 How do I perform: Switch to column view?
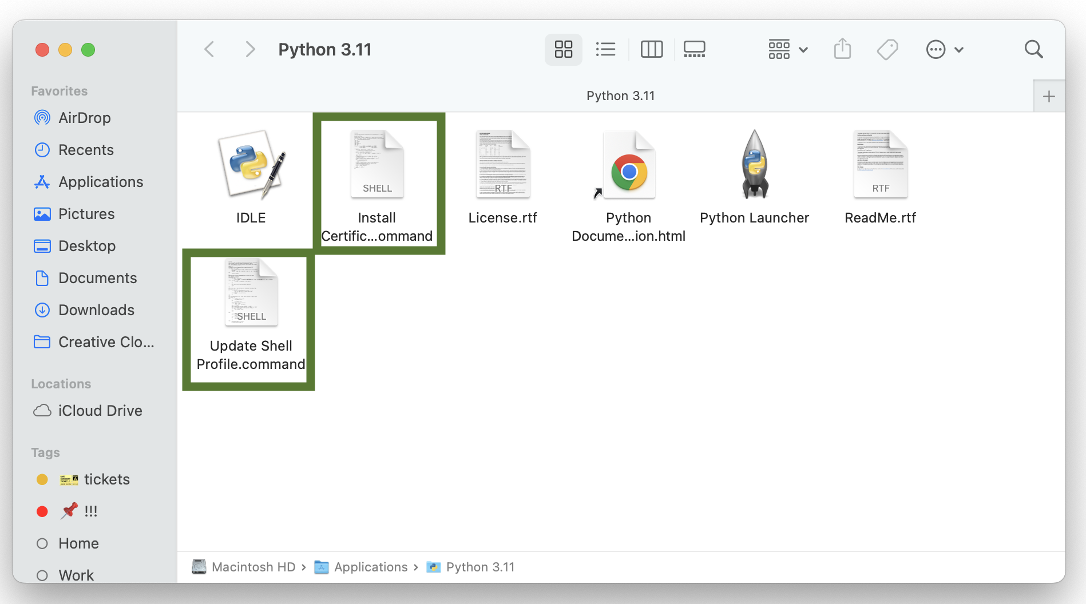click(x=652, y=50)
